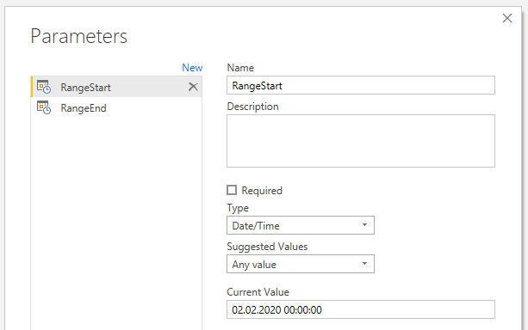The image size is (528, 330).
Task: Click the Current Value field showing 02.02.2020
Action: pyautogui.click(x=361, y=309)
